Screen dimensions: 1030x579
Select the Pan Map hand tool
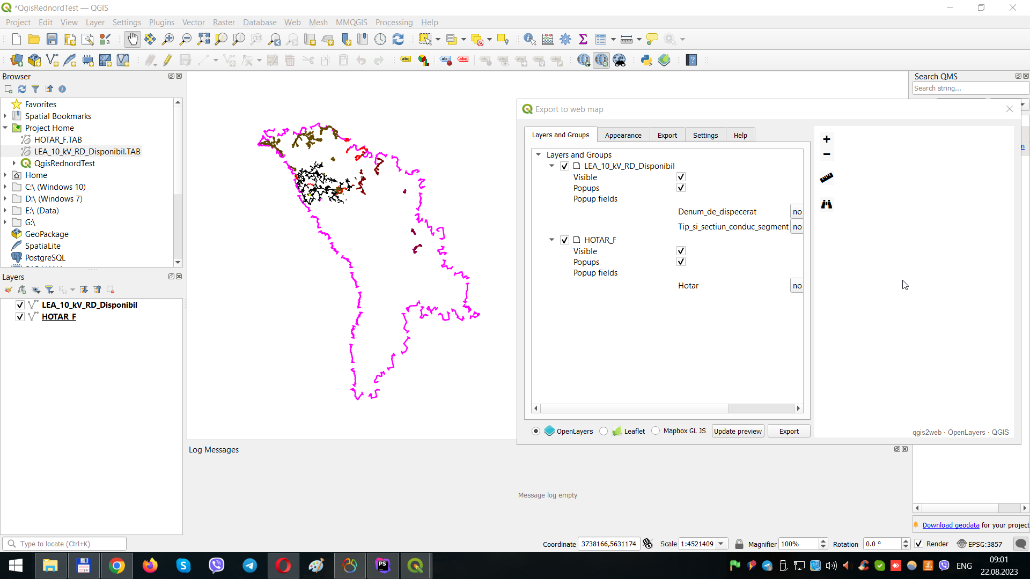[x=132, y=39]
